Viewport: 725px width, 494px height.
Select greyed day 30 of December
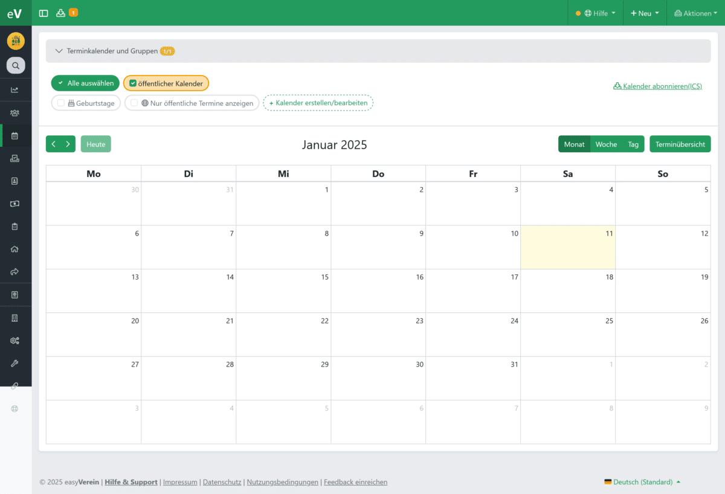pyautogui.click(x=94, y=204)
